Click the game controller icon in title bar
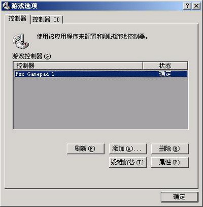The image size is (203, 207). [6, 6]
